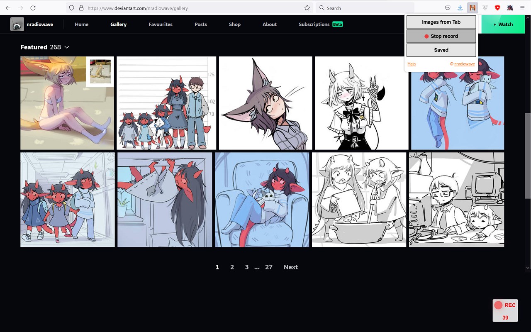Open the downloads arrow icon

(460, 8)
